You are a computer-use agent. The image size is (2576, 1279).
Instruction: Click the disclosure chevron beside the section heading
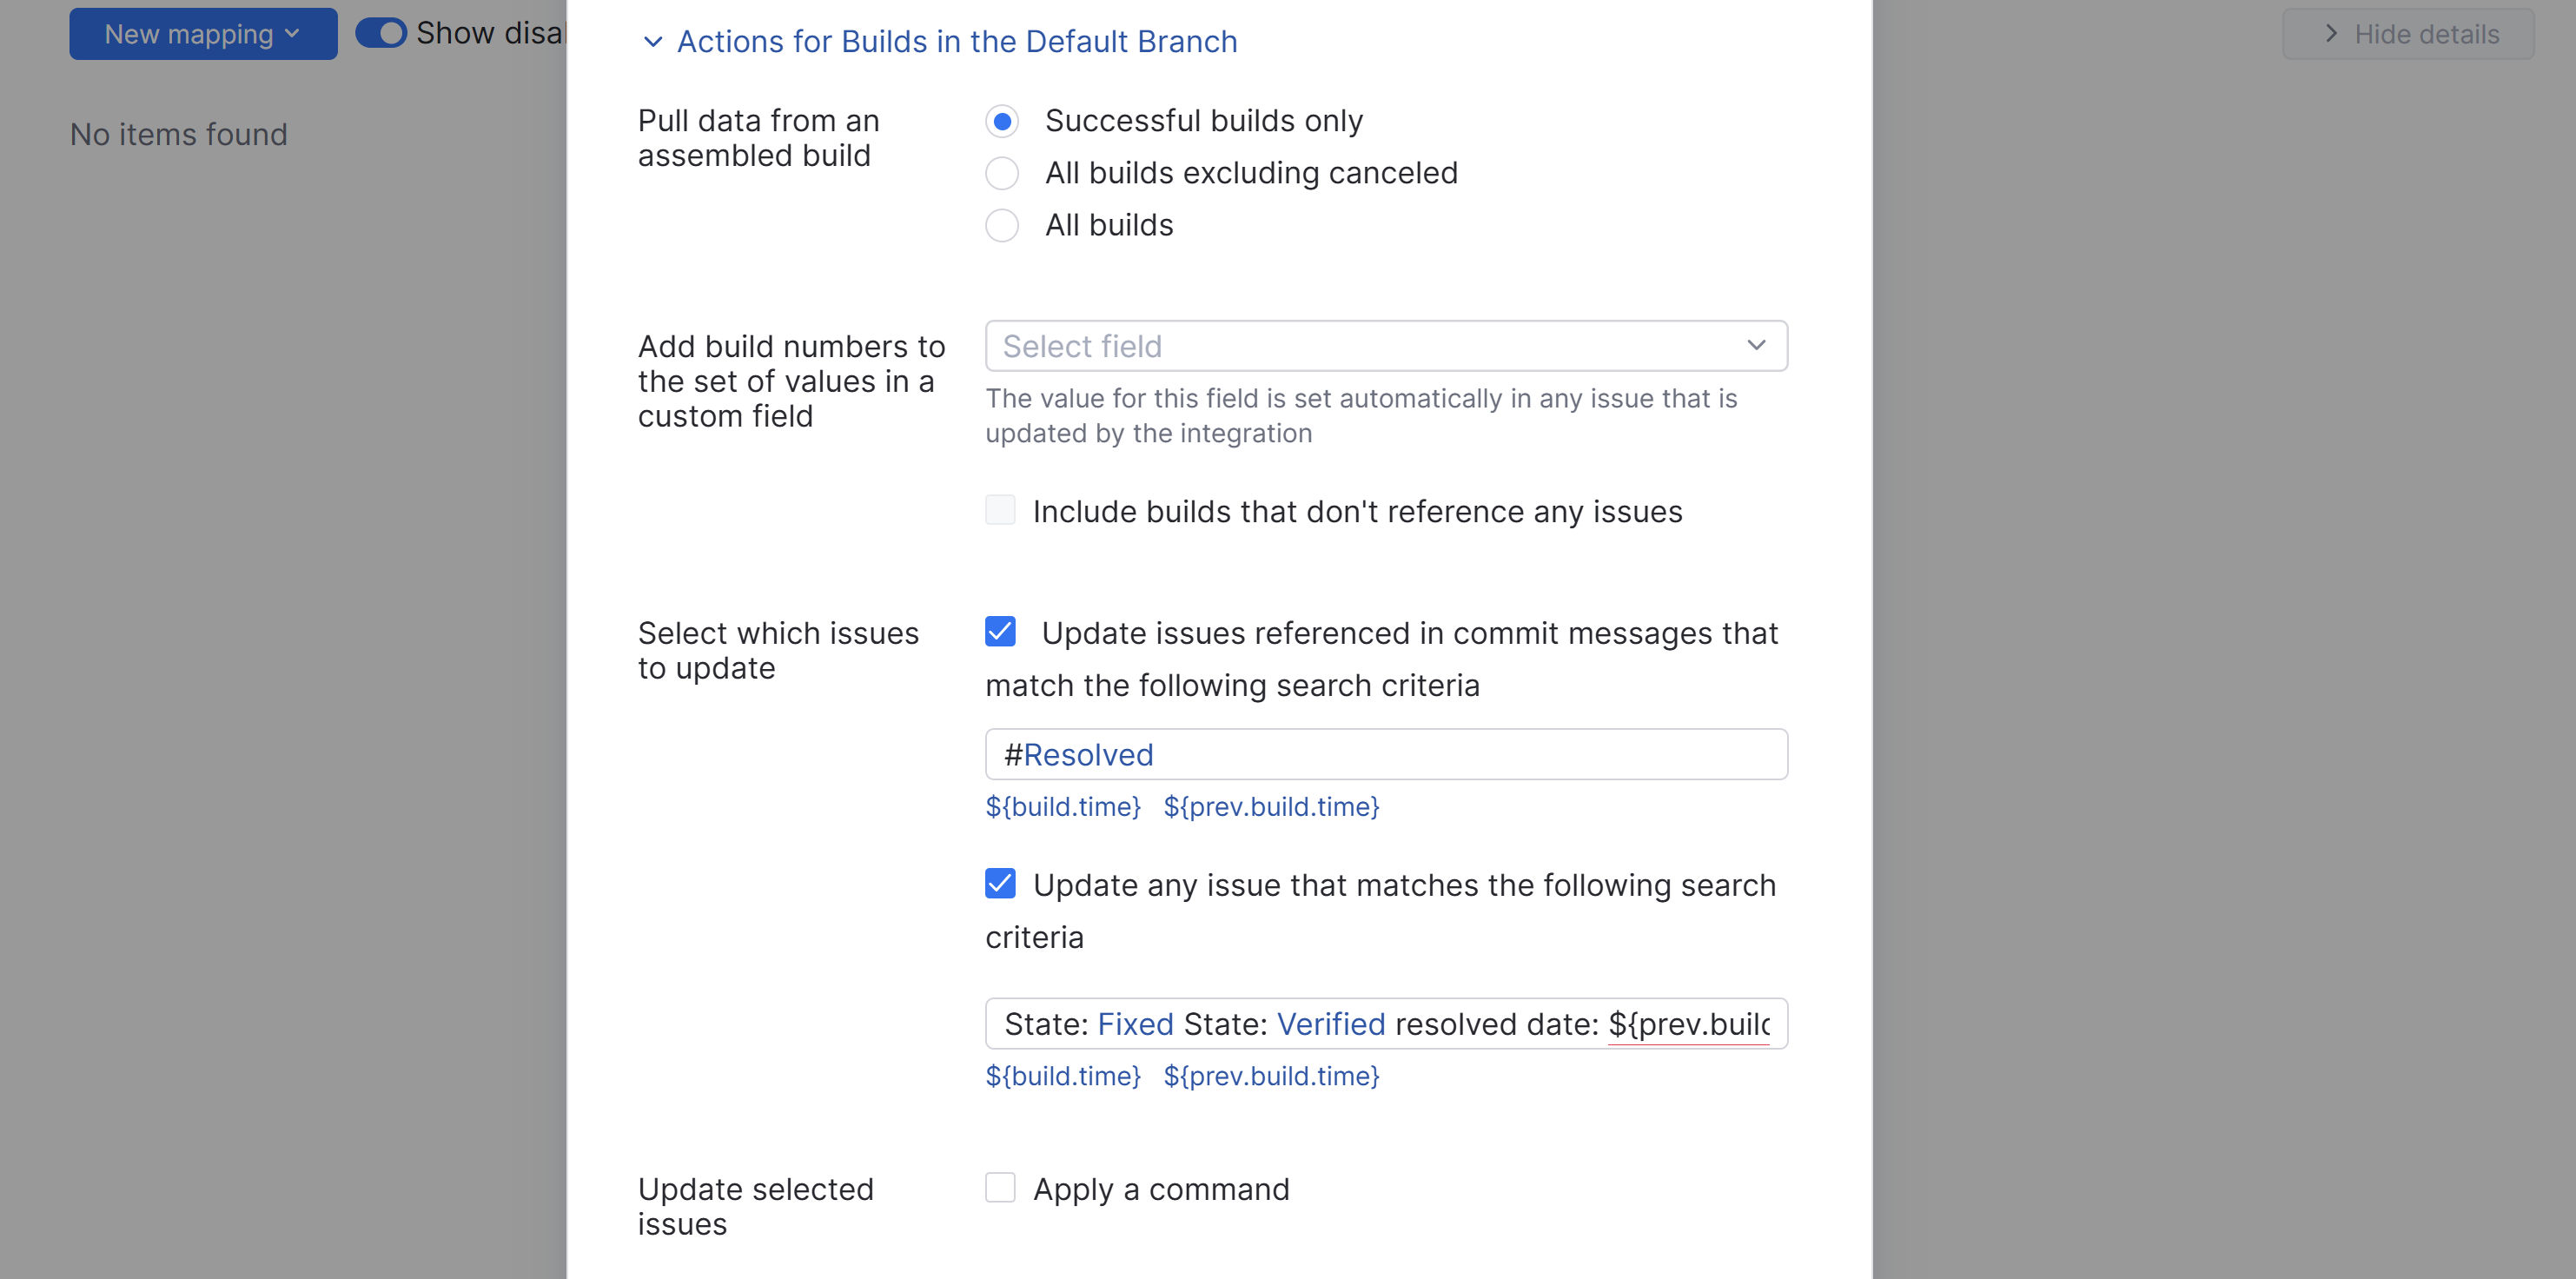[653, 43]
